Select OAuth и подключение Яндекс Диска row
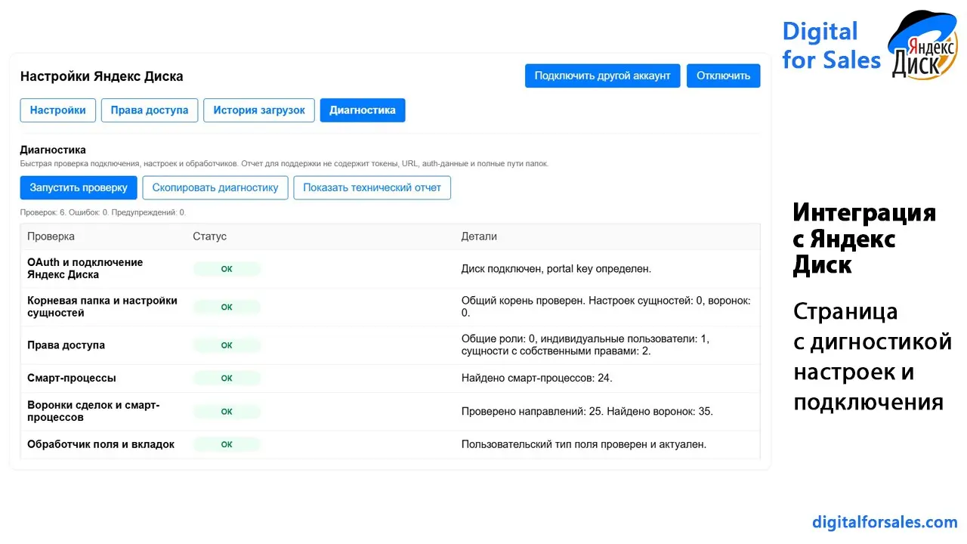The image size is (967, 544). click(390, 268)
